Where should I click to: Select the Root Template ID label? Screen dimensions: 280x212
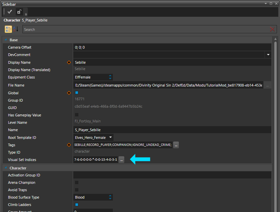pos(22,138)
